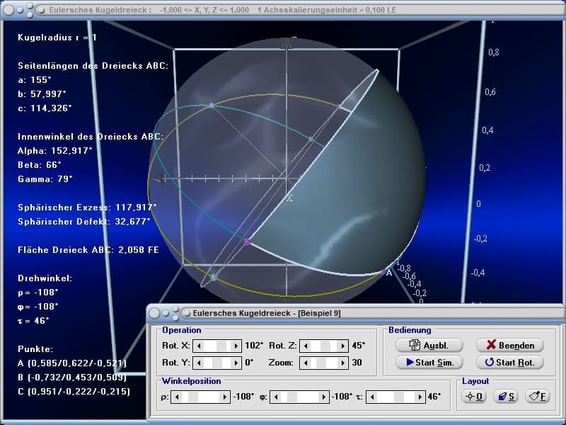Screen dimensions: 566x425
Task: Click the 'Sphärischer Defekt: 32,677°' line
Action: (84, 222)
